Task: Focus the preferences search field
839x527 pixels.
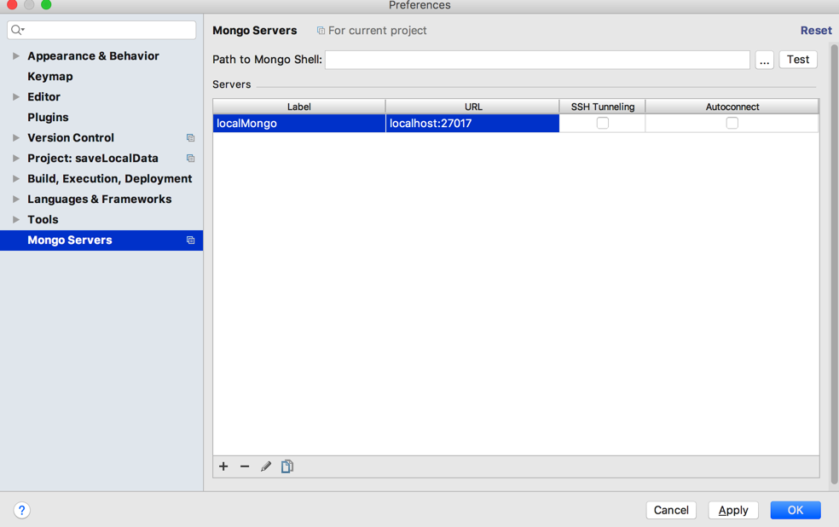Action: [101, 30]
